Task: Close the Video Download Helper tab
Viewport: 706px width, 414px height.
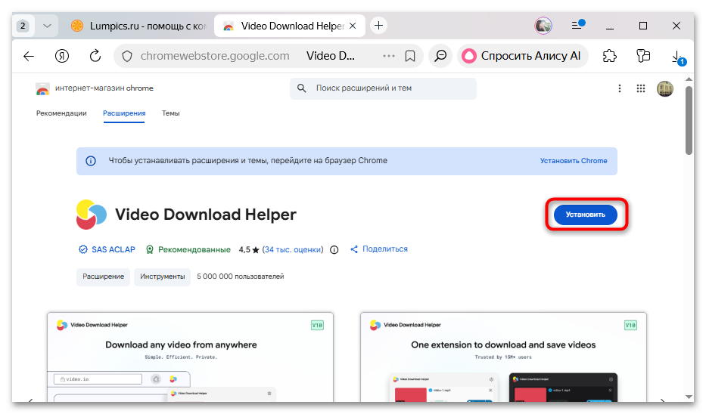Action: click(x=353, y=26)
